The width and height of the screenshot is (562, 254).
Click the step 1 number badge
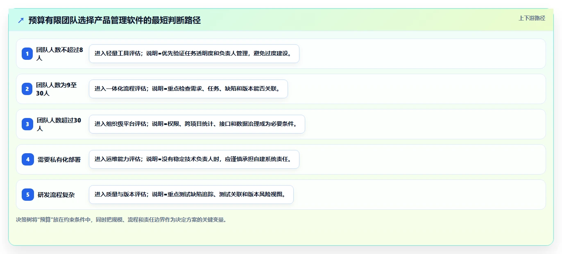point(27,54)
